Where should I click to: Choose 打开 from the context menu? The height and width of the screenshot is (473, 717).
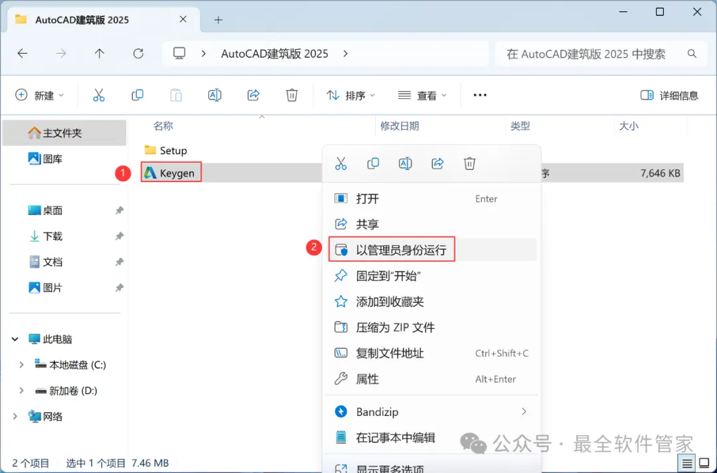tap(432, 199)
